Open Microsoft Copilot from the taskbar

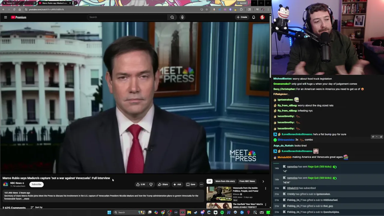156,212
